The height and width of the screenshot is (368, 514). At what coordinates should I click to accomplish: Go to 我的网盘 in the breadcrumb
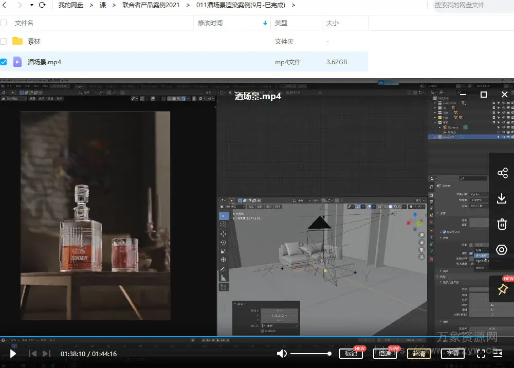(x=71, y=5)
